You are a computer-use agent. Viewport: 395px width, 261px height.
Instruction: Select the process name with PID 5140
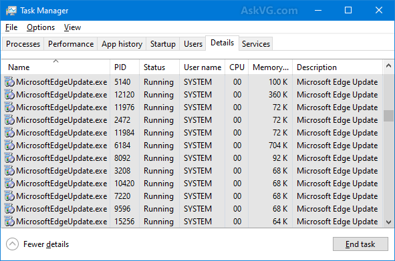(61, 82)
